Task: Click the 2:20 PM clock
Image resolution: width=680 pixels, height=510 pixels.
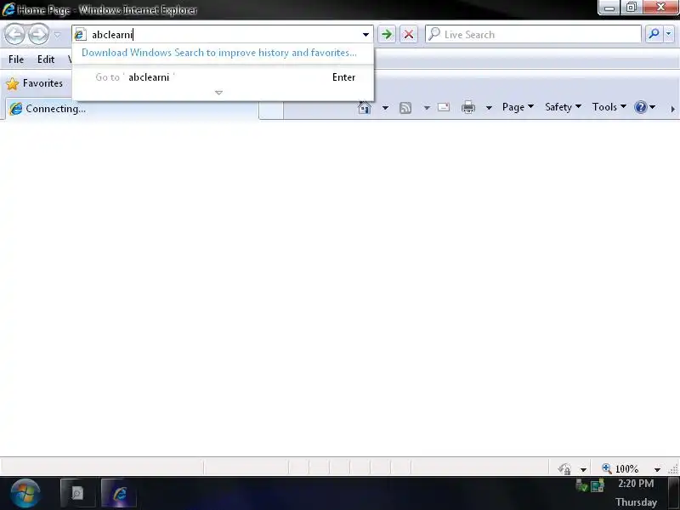Action: pyautogui.click(x=636, y=483)
